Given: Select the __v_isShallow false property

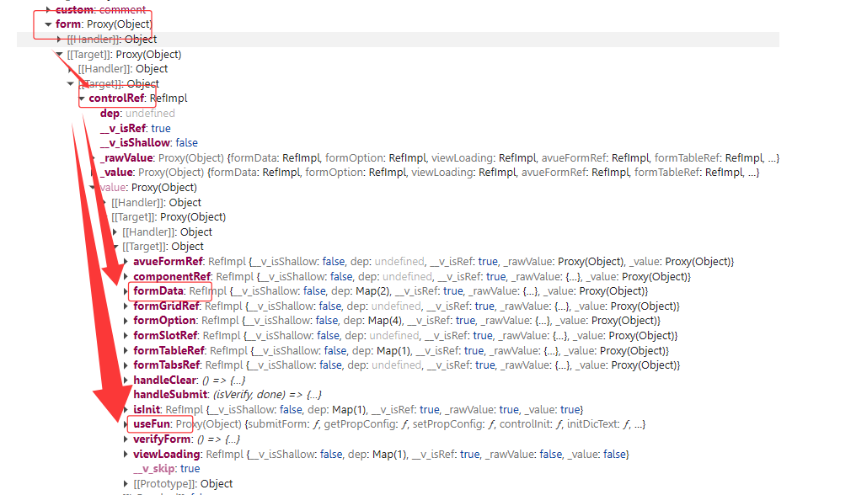Looking at the screenshot, I should pyautogui.click(x=136, y=143).
